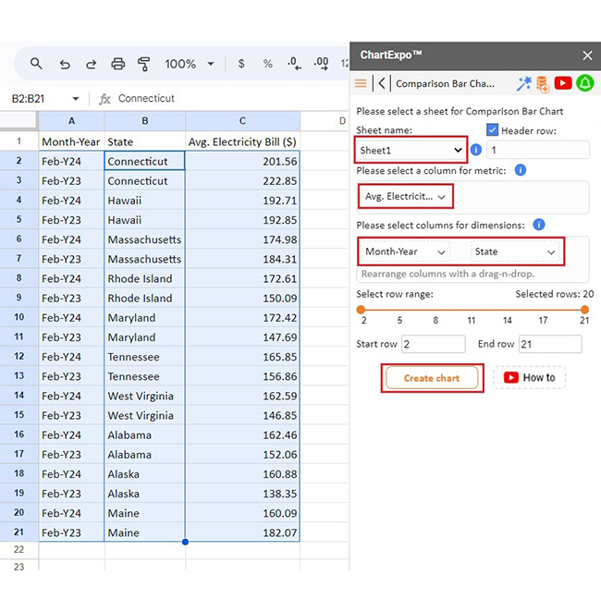Select column C header
This screenshot has height=612, width=601.
[x=242, y=121]
